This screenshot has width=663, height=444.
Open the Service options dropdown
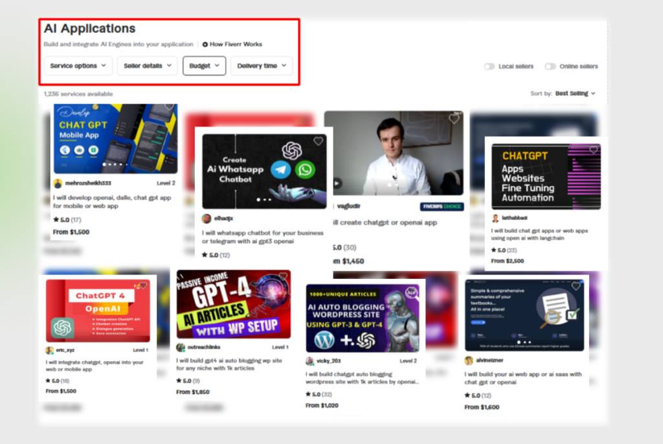click(78, 66)
